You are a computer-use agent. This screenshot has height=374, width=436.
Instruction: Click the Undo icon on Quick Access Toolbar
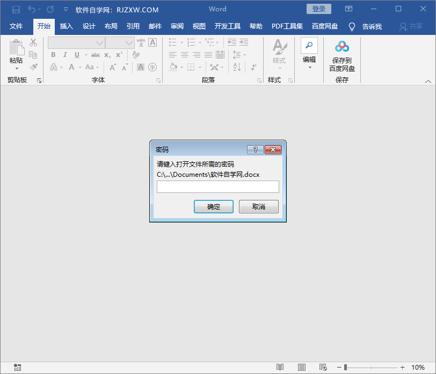coord(32,9)
